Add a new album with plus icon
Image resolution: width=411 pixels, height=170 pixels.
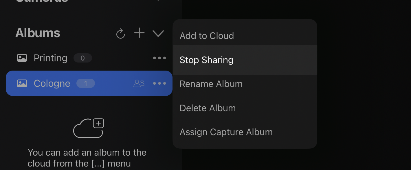139,33
